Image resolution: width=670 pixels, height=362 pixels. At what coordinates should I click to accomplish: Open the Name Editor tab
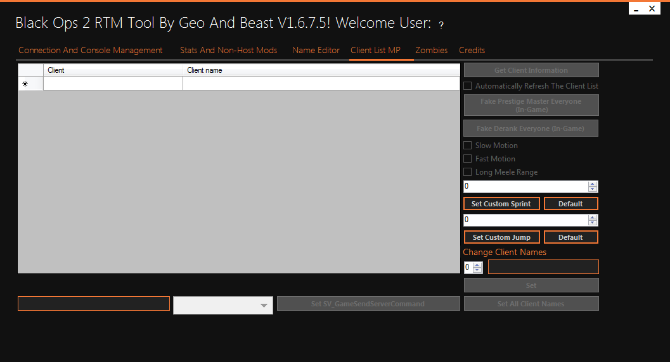coord(316,51)
